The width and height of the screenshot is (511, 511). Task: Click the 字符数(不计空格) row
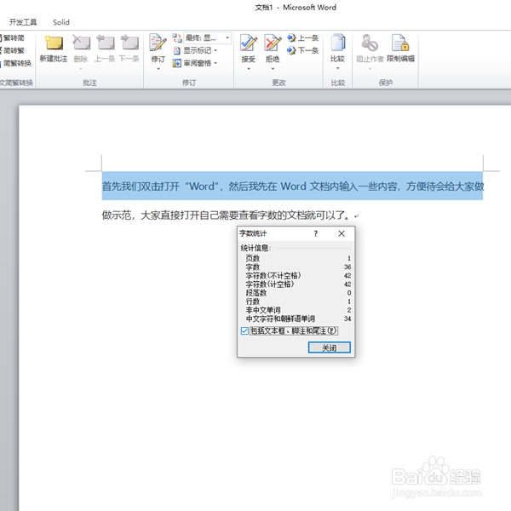[x=298, y=276]
